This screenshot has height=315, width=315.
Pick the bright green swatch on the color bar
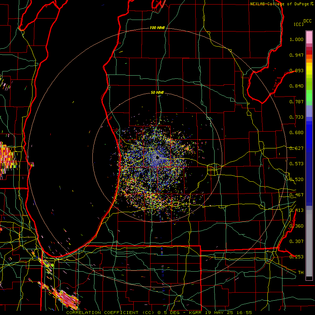click(x=309, y=96)
